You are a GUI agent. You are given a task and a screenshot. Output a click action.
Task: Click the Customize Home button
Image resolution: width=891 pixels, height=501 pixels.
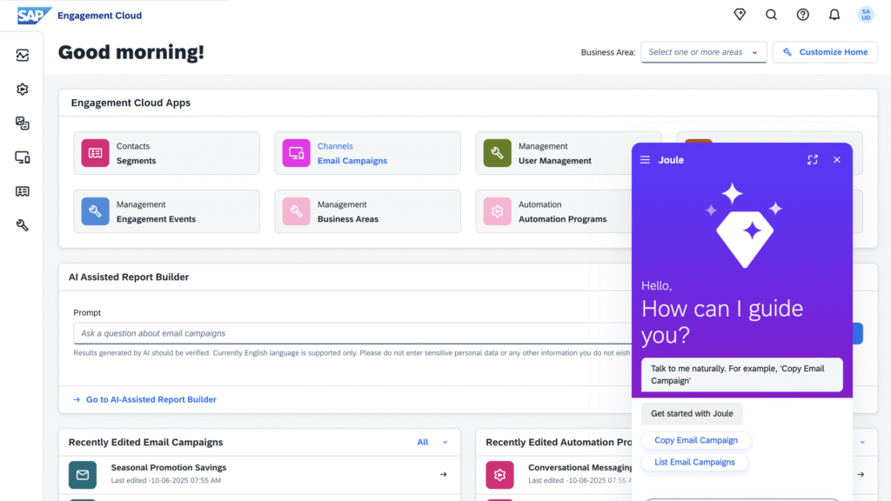[x=825, y=52]
